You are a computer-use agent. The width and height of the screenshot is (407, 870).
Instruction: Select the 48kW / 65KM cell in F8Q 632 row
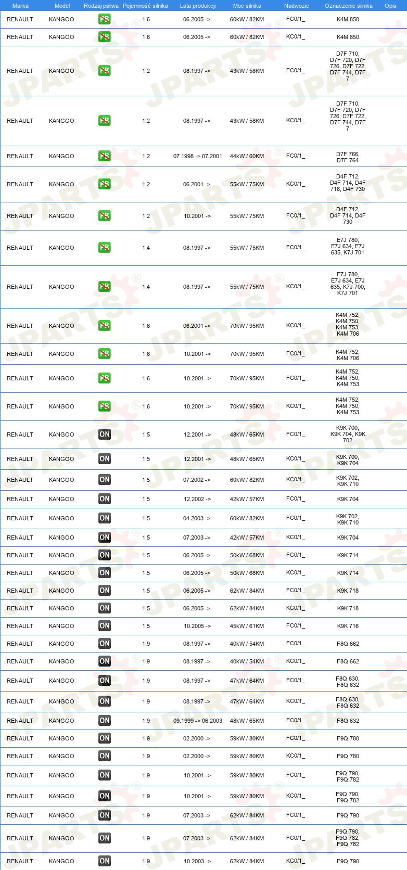click(x=247, y=721)
